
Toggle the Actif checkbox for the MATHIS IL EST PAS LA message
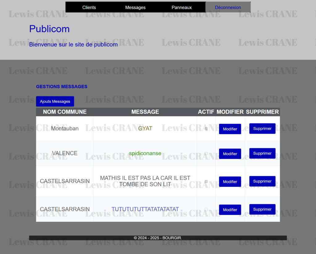click(x=206, y=181)
